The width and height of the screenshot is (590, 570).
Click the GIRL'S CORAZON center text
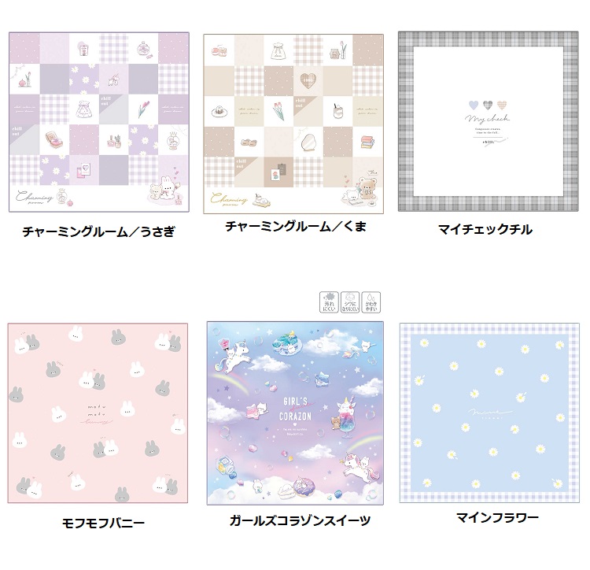(295, 409)
